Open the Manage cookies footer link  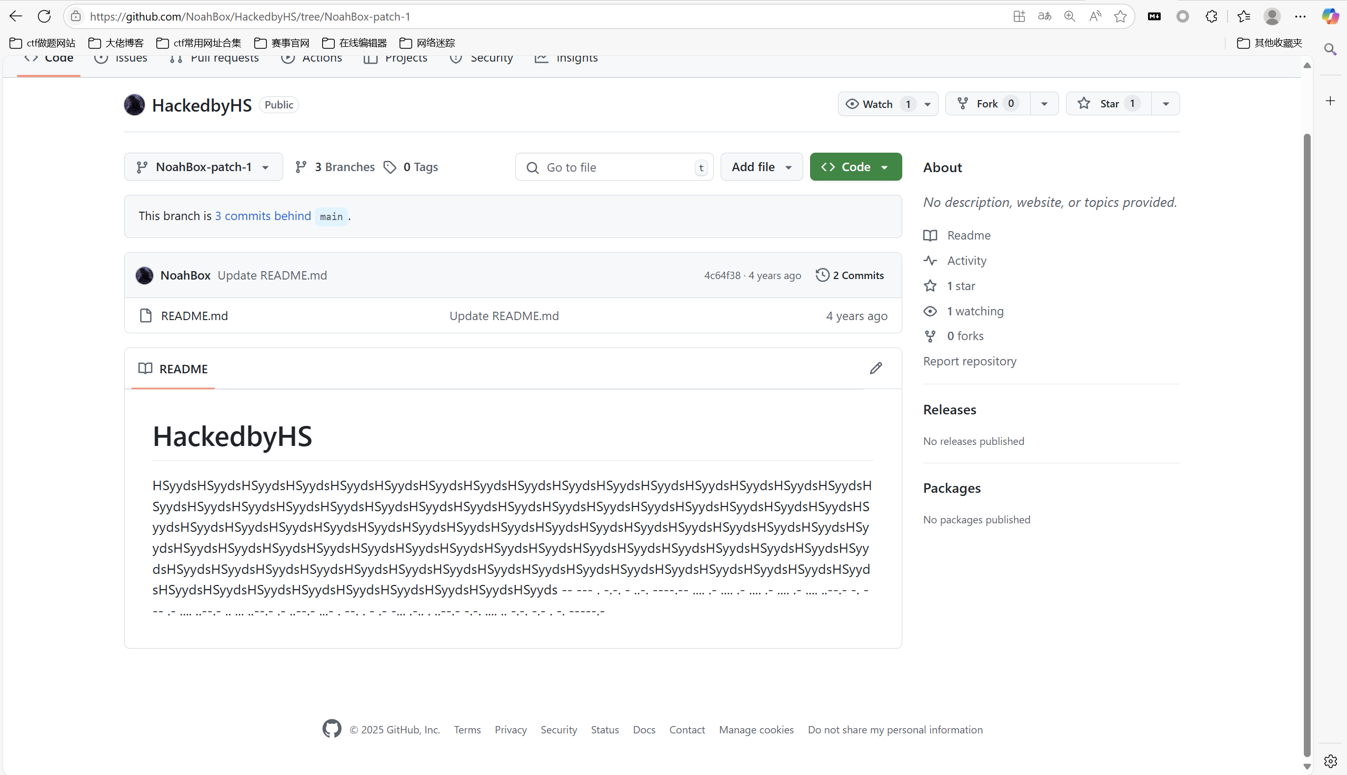pos(756,729)
